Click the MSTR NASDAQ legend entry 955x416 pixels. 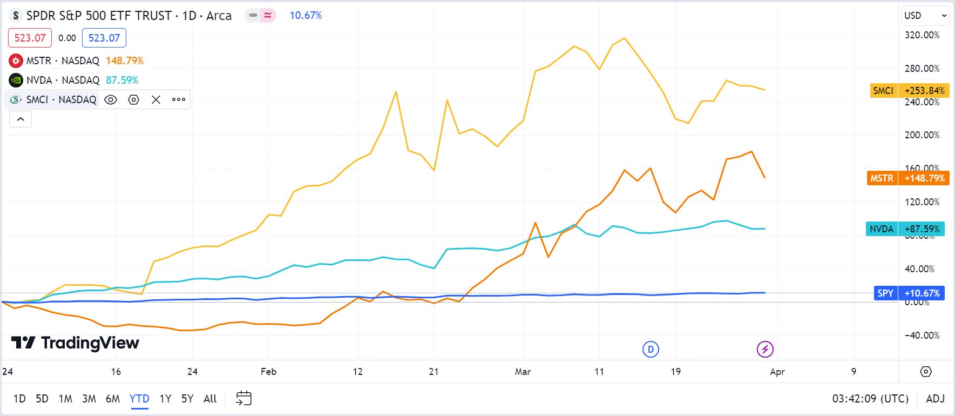(63, 61)
